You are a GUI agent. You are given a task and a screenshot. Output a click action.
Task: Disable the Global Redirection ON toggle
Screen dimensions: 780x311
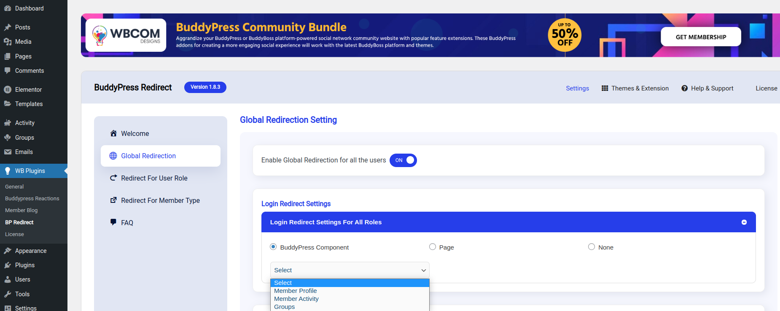[x=403, y=160]
